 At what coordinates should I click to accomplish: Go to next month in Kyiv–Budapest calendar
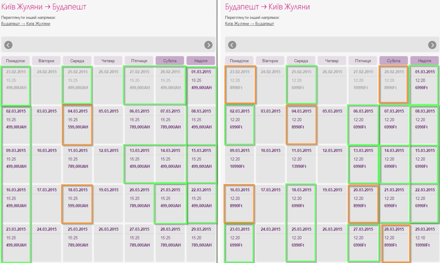[x=208, y=45]
